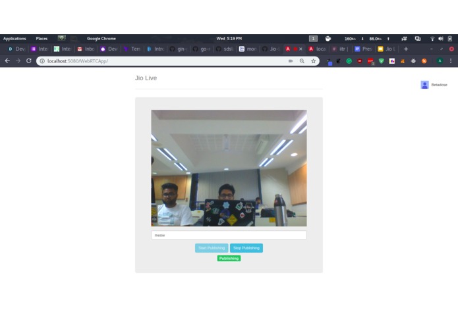Viewport: 458px width, 325px height.
Task: Switch to the mon tab
Action: tap(248, 49)
